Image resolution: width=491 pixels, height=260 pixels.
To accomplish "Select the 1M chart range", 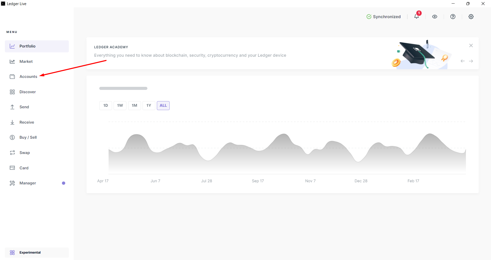I will click(135, 105).
